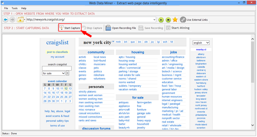Click the stop loading icon
Viewport: 257px width, 137px height.
pyautogui.click(x=168, y=20)
